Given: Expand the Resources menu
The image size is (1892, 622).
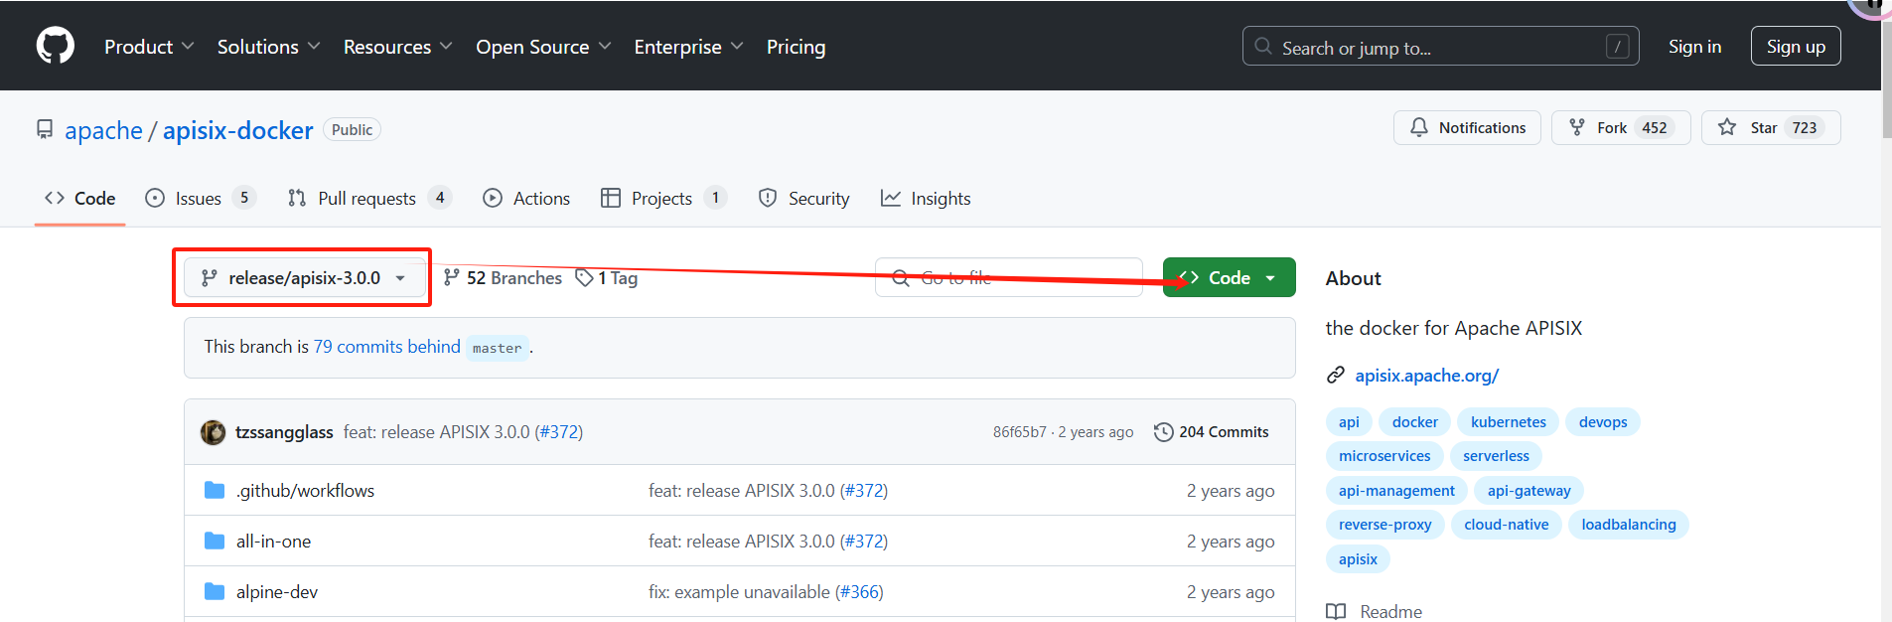Looking at the screenshot, I should pos(397,47).
